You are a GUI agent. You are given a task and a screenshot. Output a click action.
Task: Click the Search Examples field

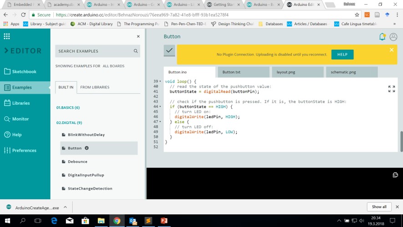click(x=97, y=51)
